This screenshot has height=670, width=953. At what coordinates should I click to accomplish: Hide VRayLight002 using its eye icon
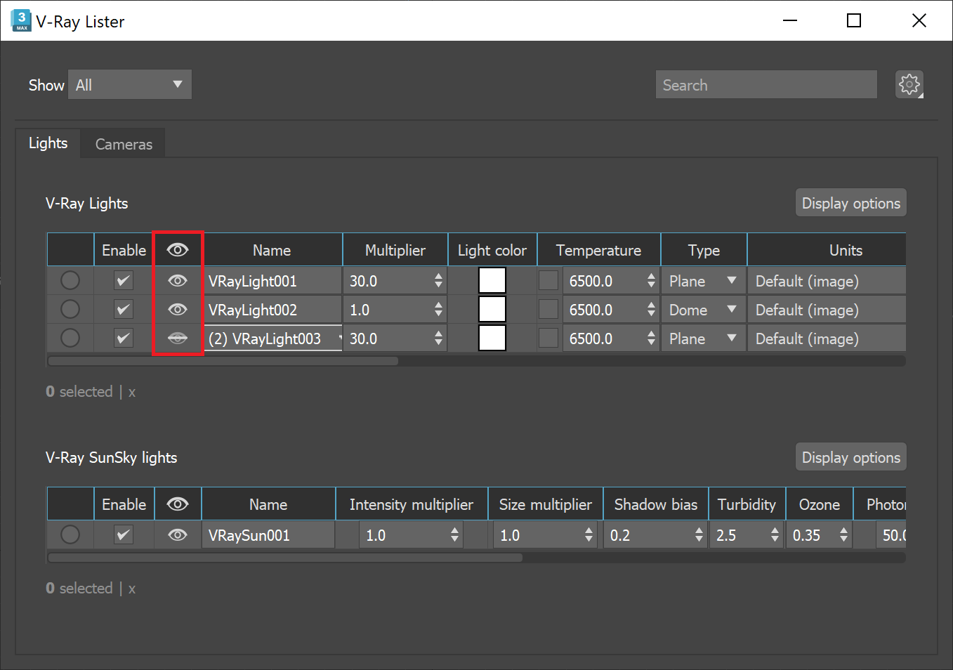click(178, 309)
